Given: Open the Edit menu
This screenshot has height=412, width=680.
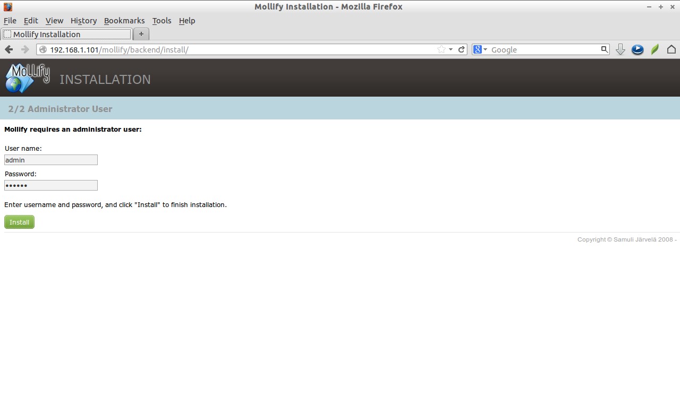Looking at the screenshot, I should (x=31, y=21).
